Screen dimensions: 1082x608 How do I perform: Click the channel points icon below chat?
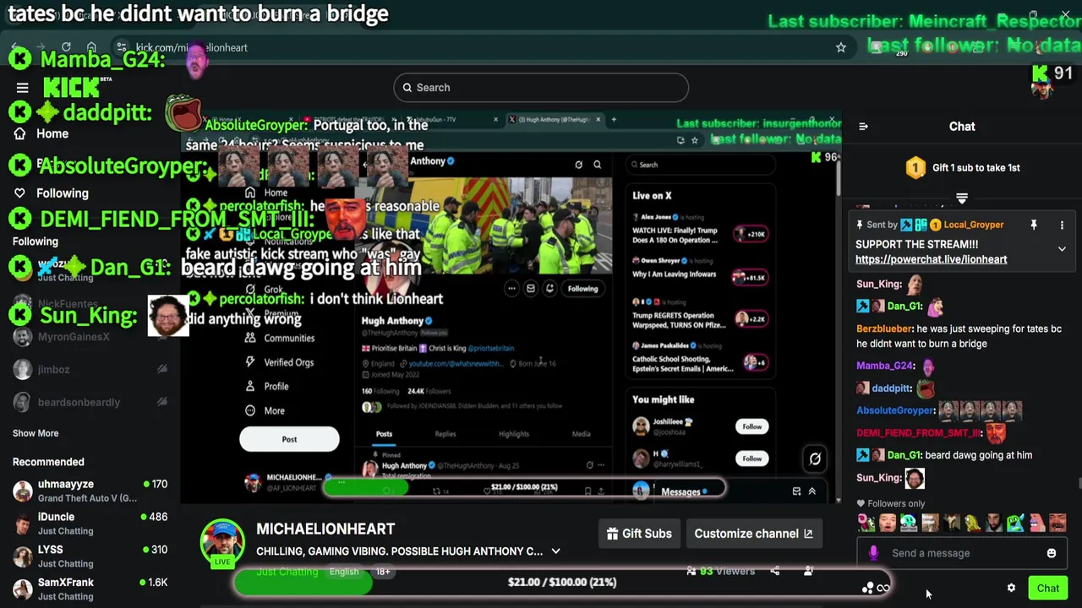tap(867, 588)
